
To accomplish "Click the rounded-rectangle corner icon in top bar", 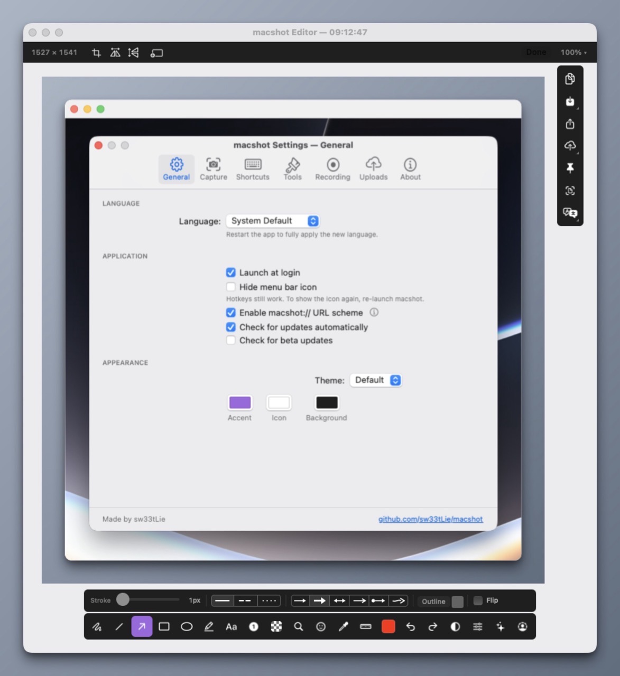I will point(156,53).
